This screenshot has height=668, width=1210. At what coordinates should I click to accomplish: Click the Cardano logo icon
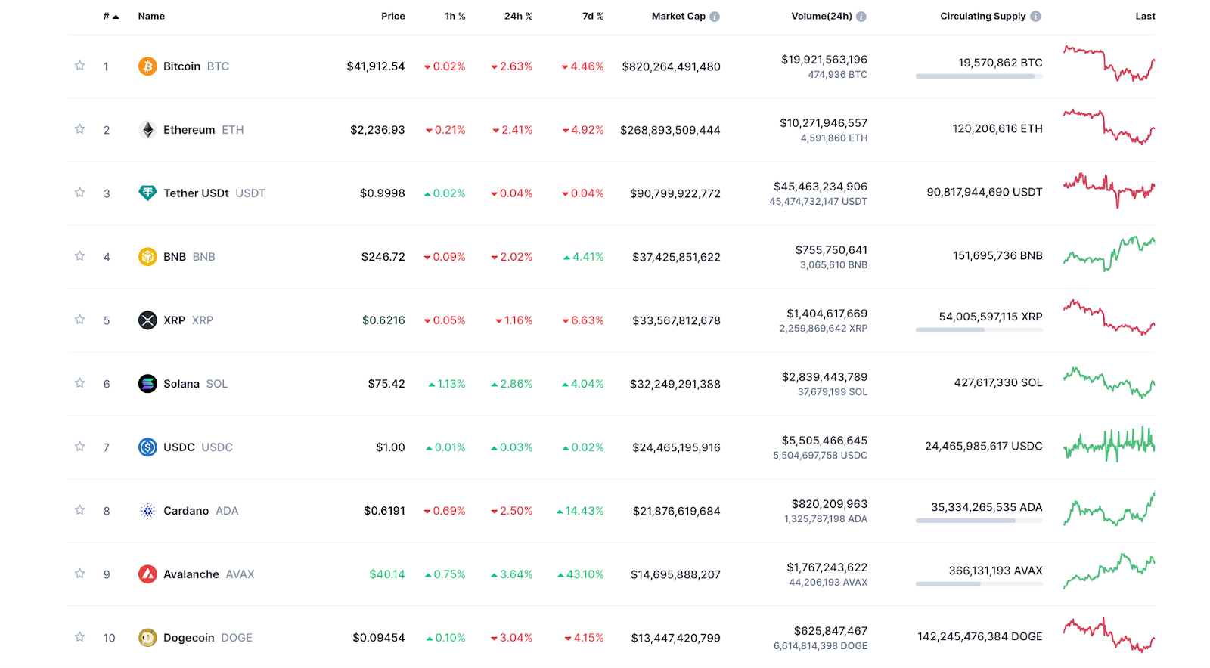(x=147, y=511)
